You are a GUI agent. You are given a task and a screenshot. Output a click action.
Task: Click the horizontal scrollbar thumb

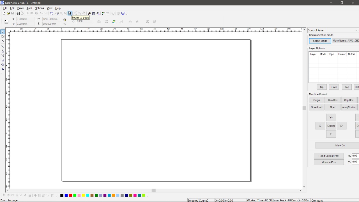153,190
